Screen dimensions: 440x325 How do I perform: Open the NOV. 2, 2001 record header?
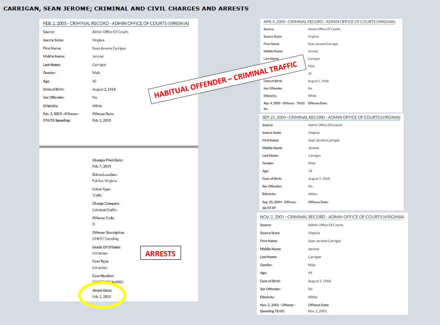coord(332,217)
